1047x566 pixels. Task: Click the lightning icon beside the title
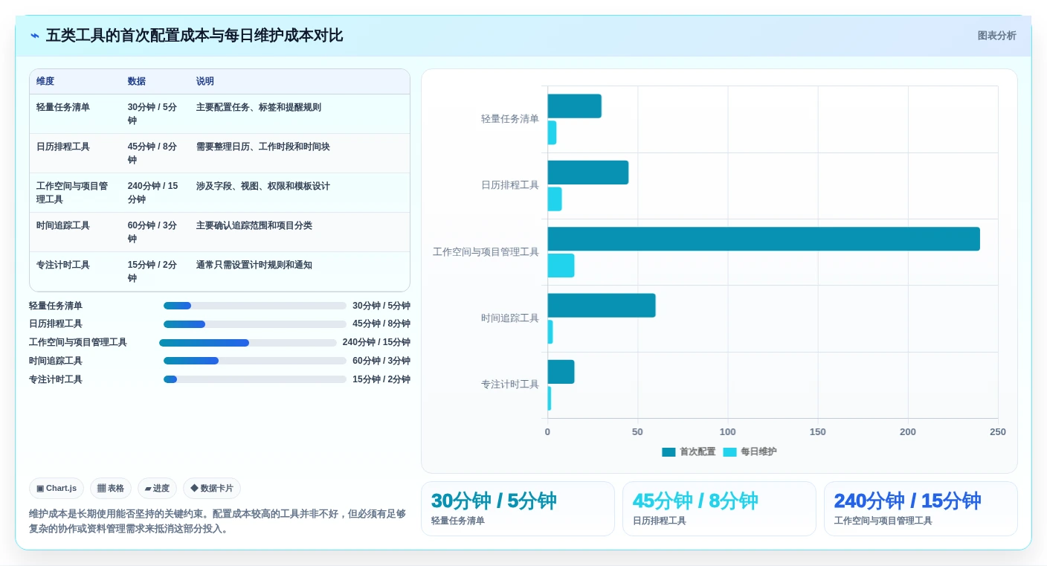[35, 36]
